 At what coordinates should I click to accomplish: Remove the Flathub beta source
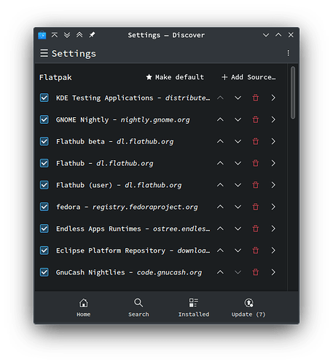coord(256,141)
